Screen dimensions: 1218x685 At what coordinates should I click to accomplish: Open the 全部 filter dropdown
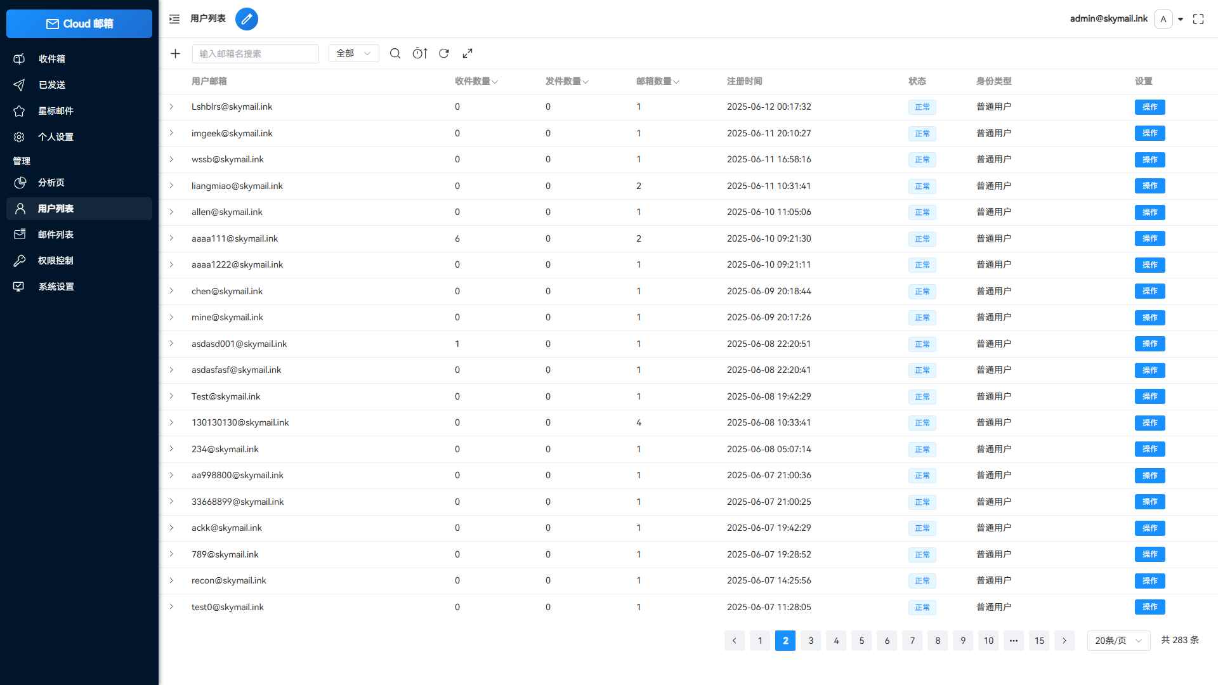coord(353,53)
